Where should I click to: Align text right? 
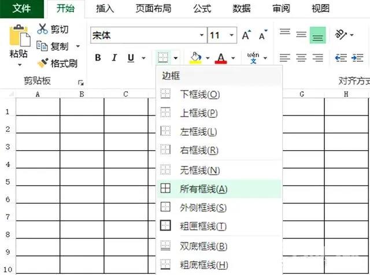[x=317, y=58]
